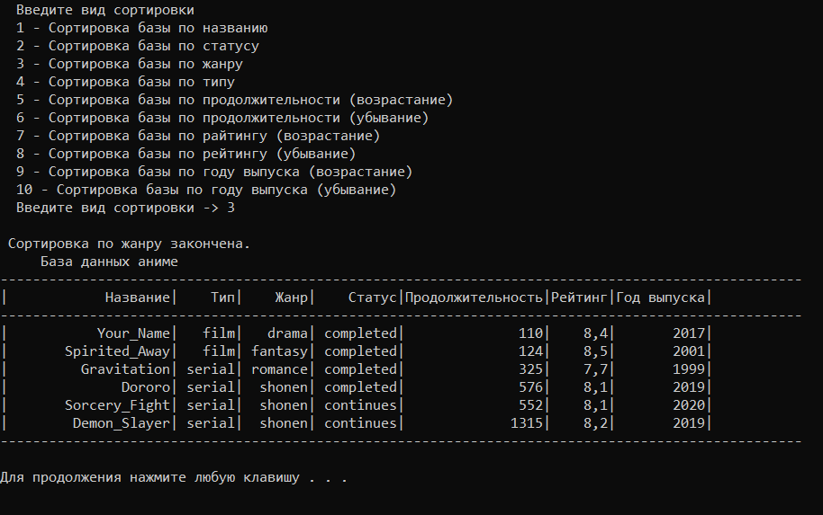Click the sort by статусу menu line
This screenshot has height=515, width=823.
tap(138, 46)
